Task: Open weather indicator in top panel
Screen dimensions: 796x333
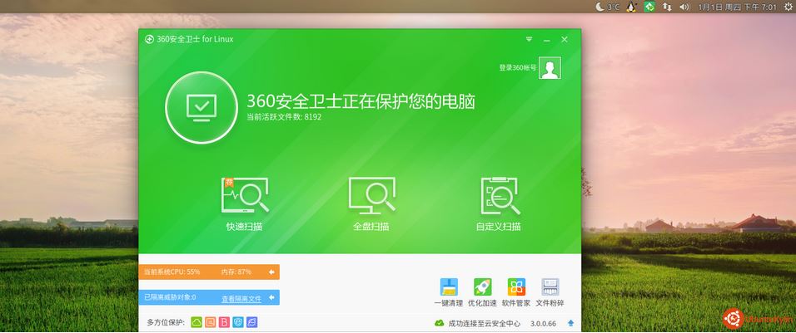Action: (608, 7)
